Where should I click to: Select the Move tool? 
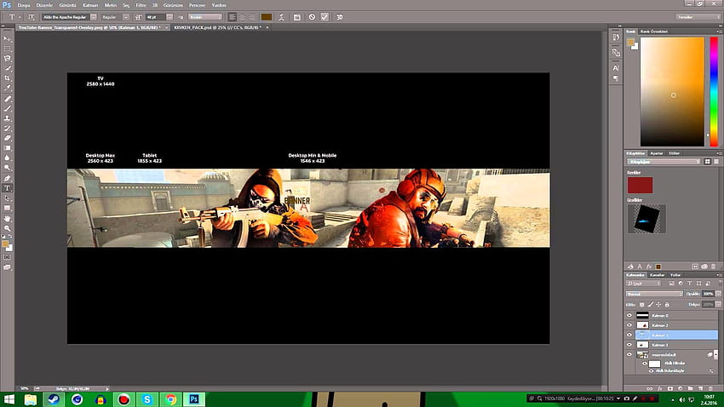click(8, 39)
